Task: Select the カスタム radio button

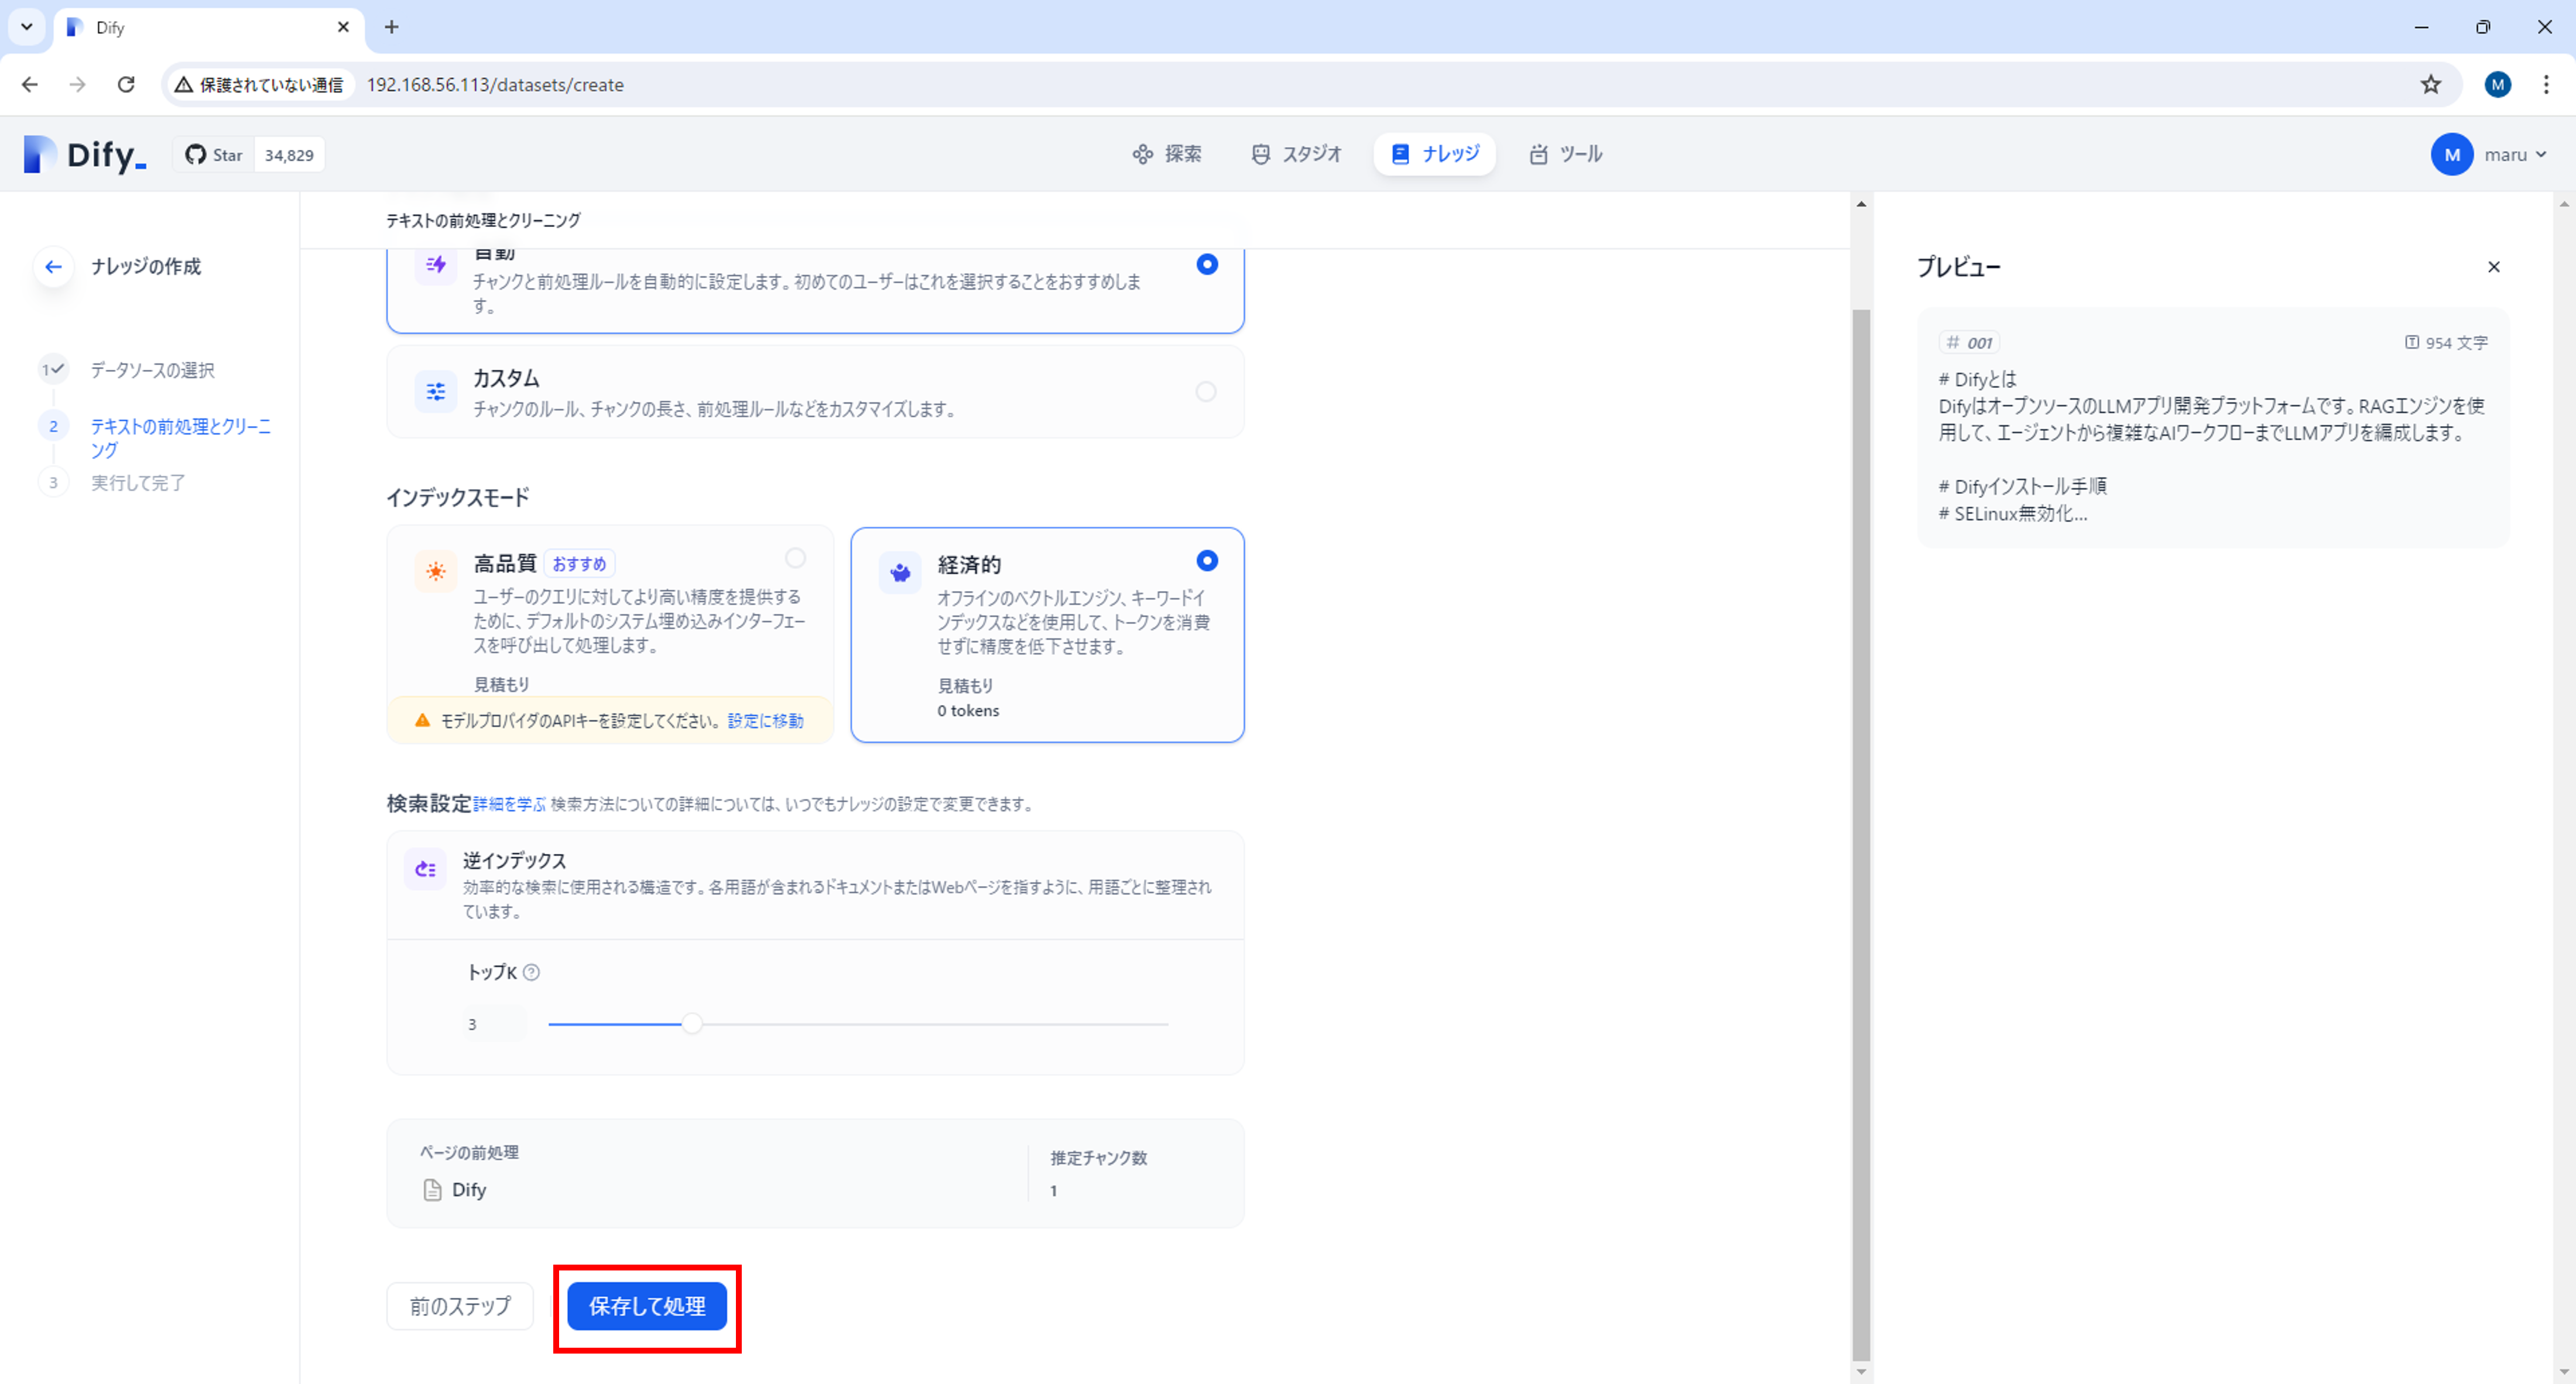Action: coord(1206,391)
